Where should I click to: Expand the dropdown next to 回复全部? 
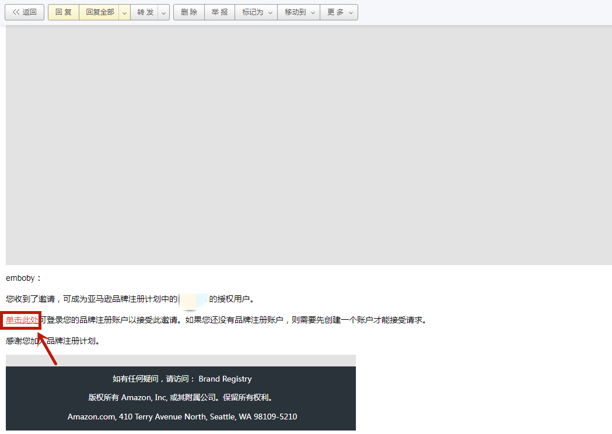click(124, 12)
